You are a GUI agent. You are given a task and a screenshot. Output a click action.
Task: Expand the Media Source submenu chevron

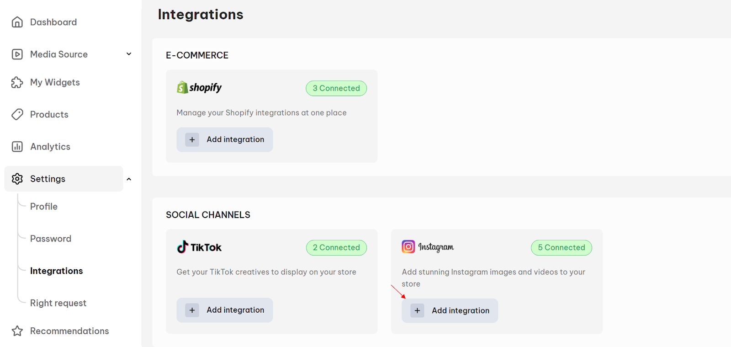(x=129, y=54)
